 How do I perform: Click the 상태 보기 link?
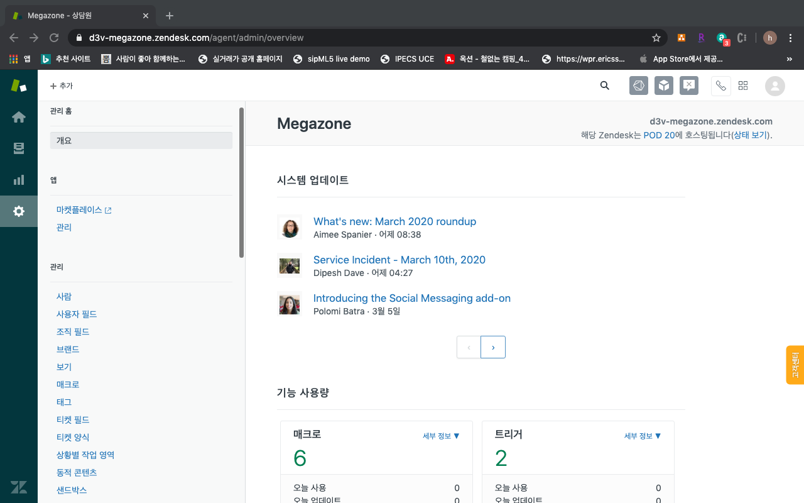click(751, 135)
